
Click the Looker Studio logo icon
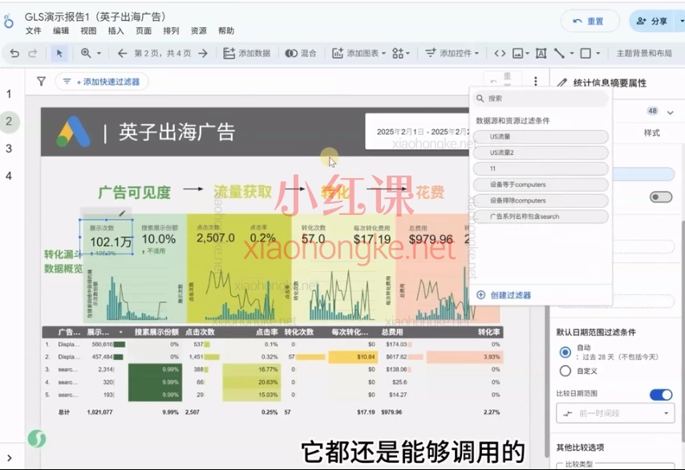click(8, 21)
